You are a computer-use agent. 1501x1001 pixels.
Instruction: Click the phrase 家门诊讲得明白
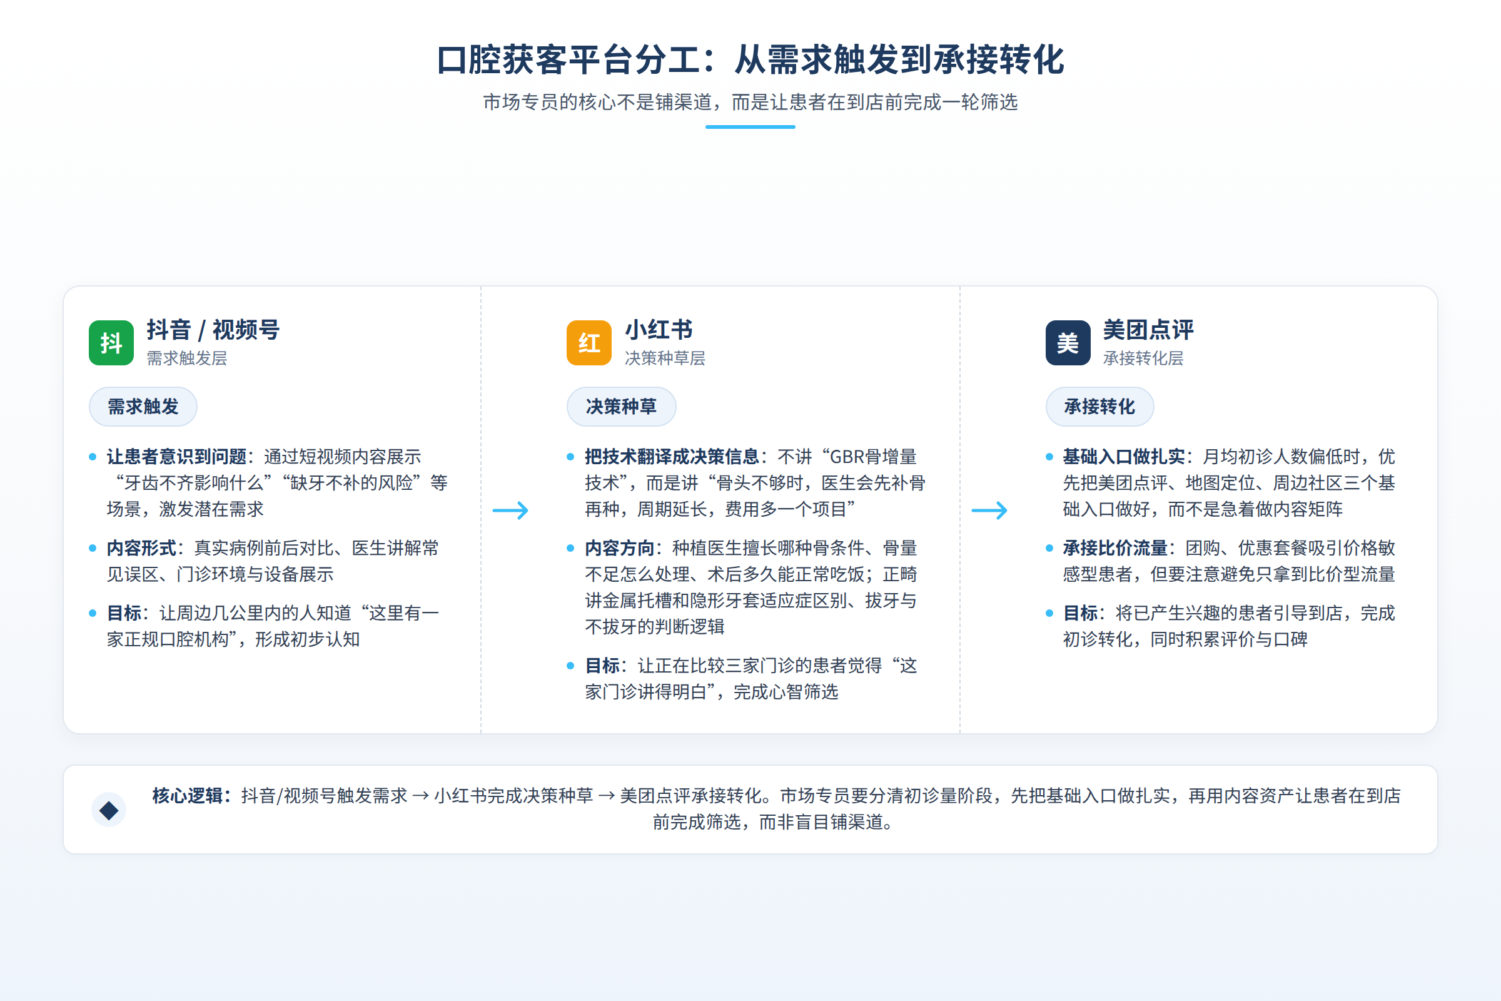[x=646, y=691]
